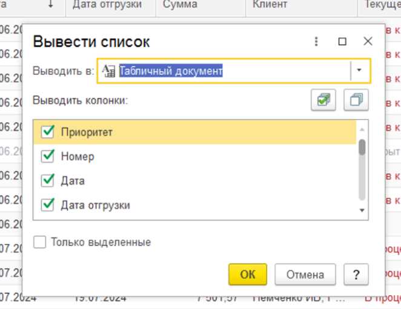Click the Отмена button
This screenshot has width=401, height=309.
pos(305,275)
